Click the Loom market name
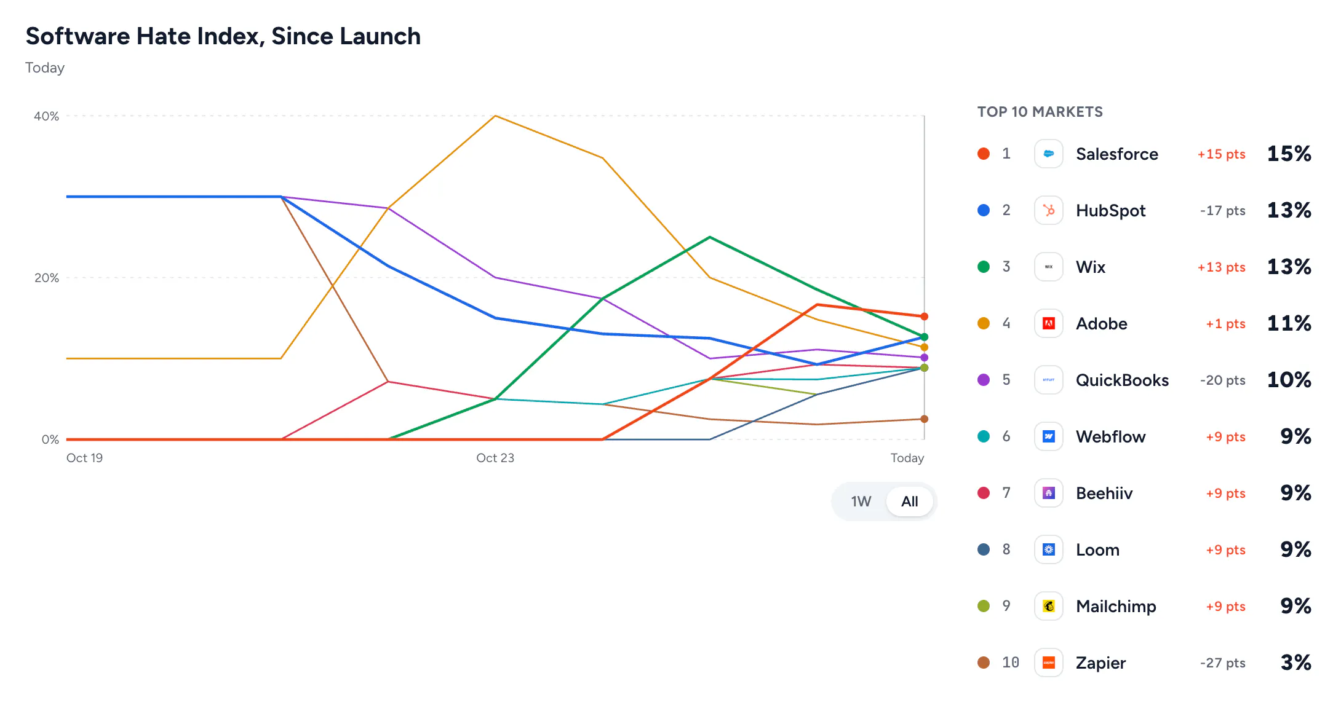This screenshot has height=708, width=1341. click(1097, 549)
